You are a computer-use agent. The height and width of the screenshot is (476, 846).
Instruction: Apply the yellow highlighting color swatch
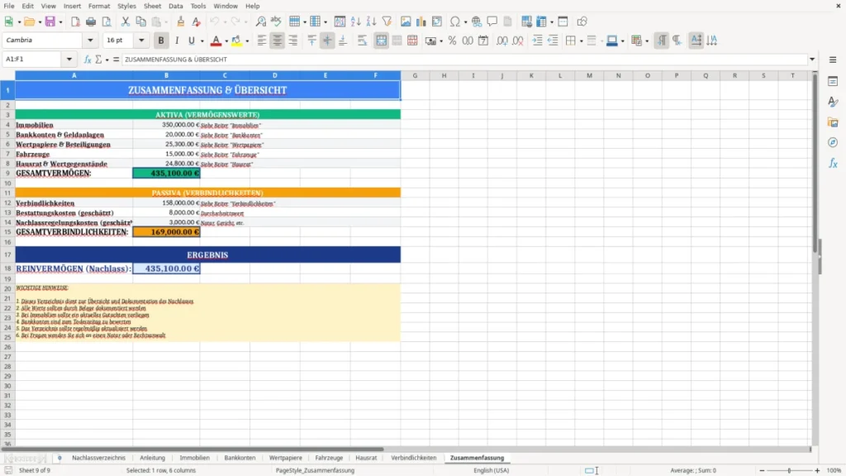(x=236, y=40)
